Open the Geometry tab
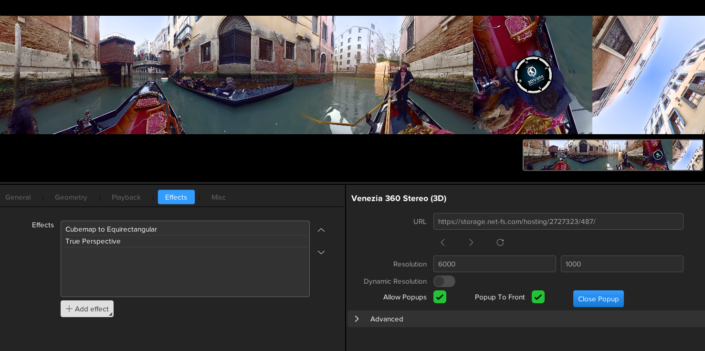This screenshot has height=351, width=705. [71, 197]
